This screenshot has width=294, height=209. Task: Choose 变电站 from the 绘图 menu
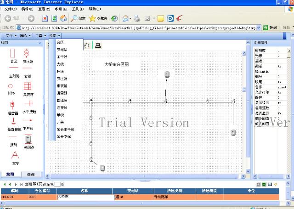[x=62, y=50]
